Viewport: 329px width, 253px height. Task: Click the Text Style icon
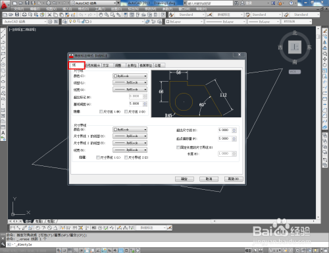(x=171, y=14)
